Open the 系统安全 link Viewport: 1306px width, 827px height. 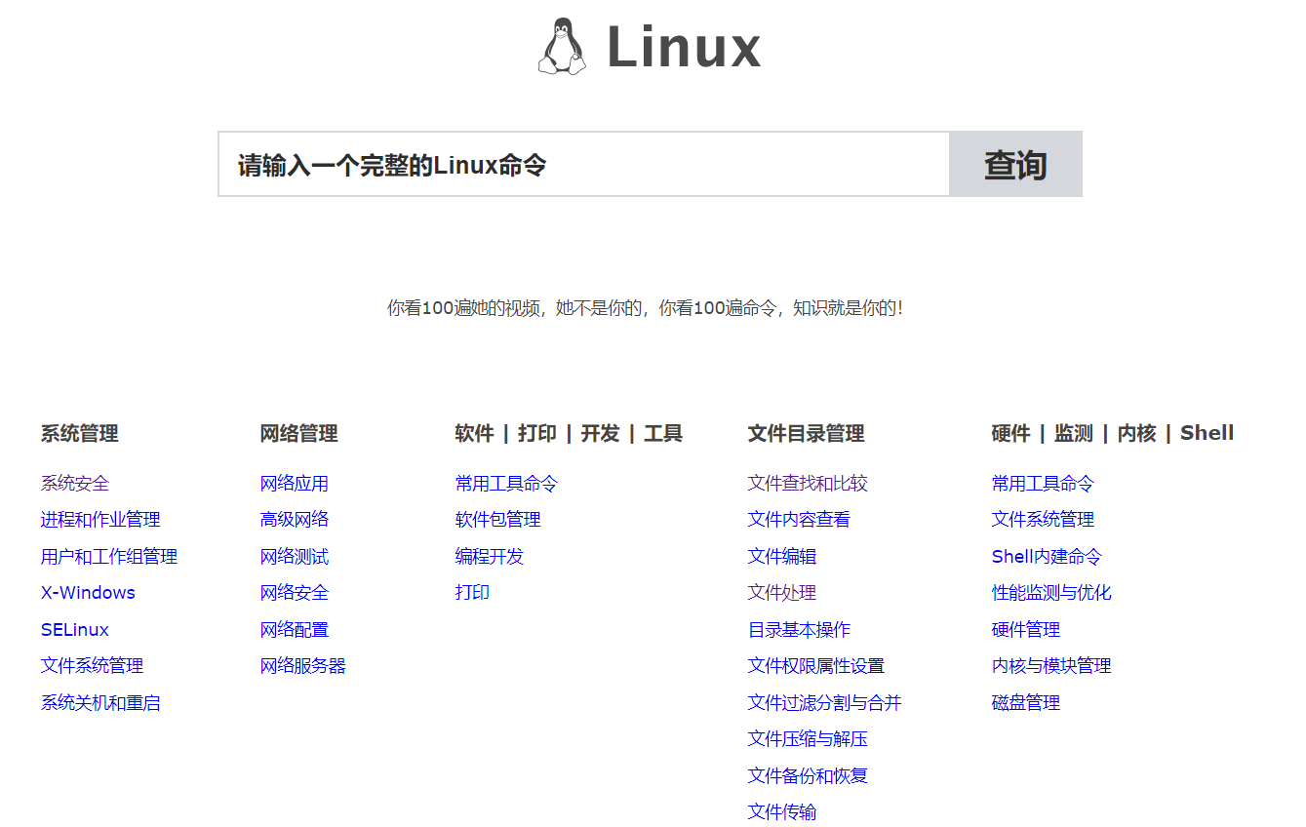[x=75, y=483]
